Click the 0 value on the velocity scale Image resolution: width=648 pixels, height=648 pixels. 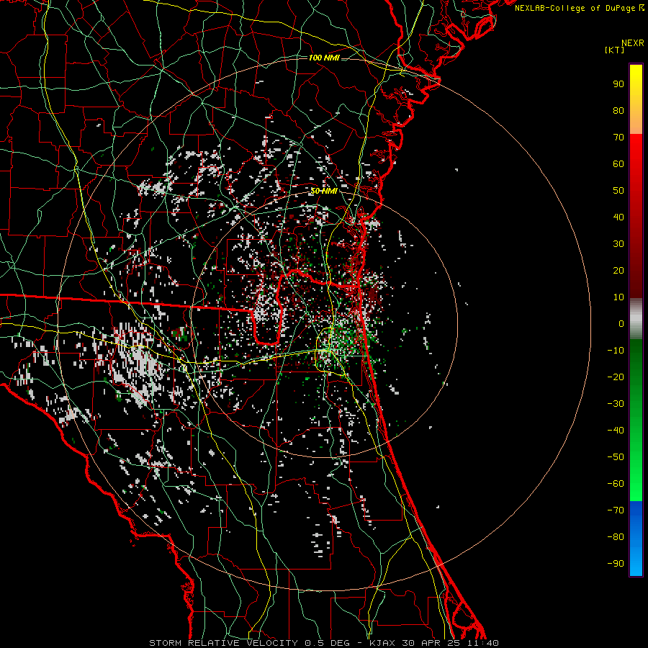[x=621, y=323]
